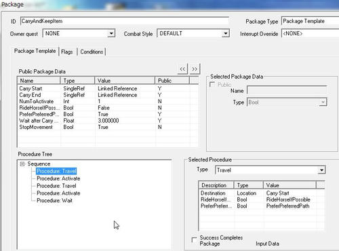Collapse the Sequence tree node

click(x=22, y=164)
